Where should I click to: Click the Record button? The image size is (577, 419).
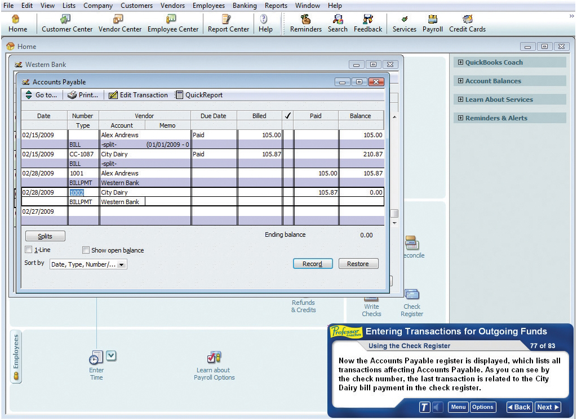point(313,264)
